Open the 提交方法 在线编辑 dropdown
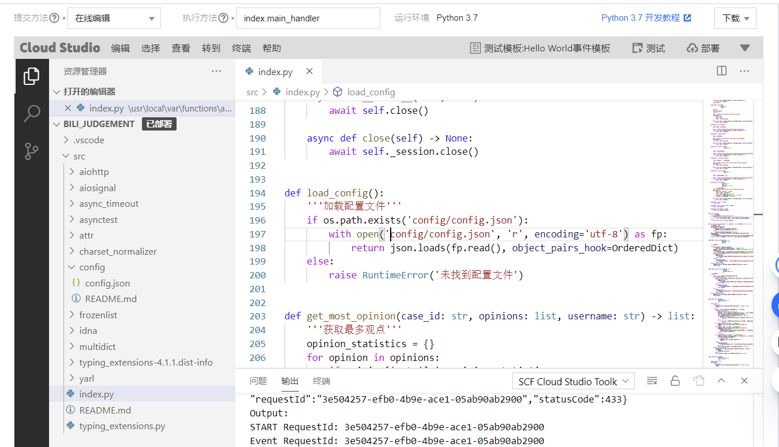The width and height of the screenshot is (779, 447). [114, 18]
